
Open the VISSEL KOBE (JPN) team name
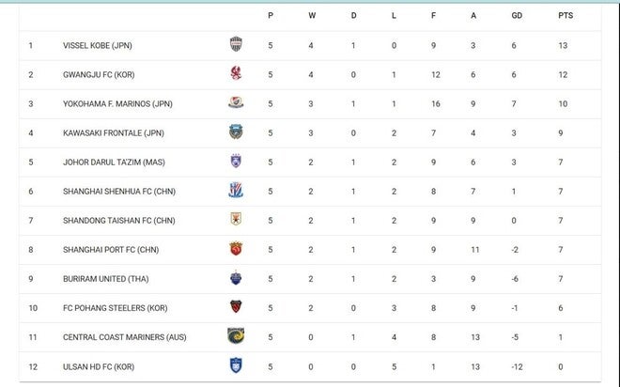99,44
